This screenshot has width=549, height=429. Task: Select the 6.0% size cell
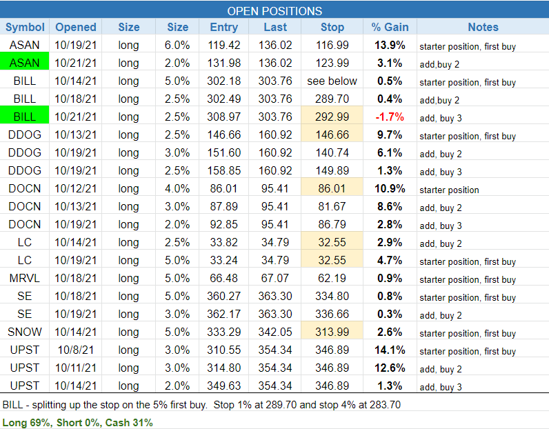[x=177, y=45]
